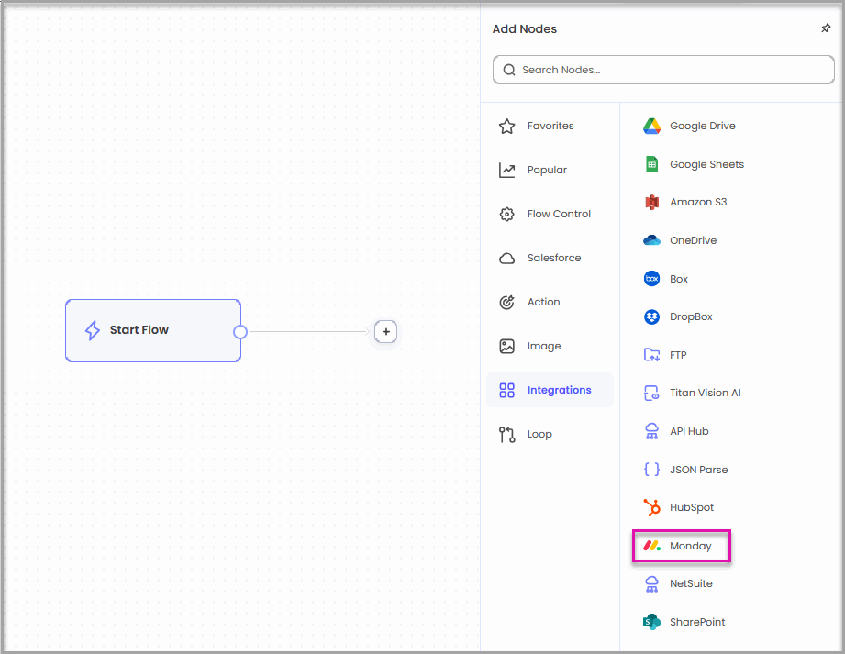Select the API Hub label
The height and width of the screenshot is (654, 845).
pos(689,431)
